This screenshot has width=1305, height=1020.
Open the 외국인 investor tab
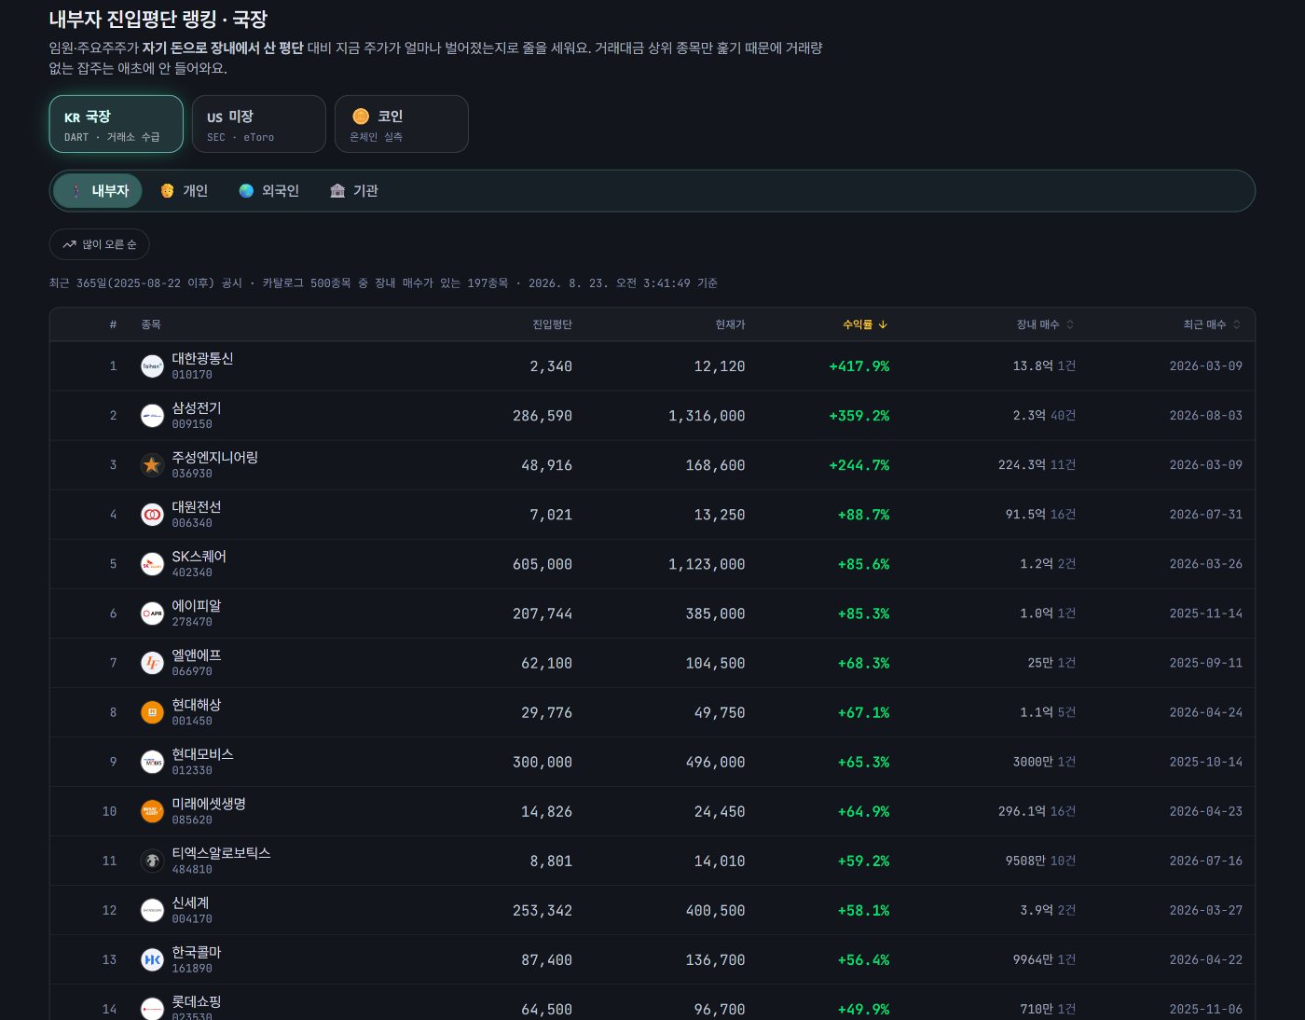[x=268, y=191]
